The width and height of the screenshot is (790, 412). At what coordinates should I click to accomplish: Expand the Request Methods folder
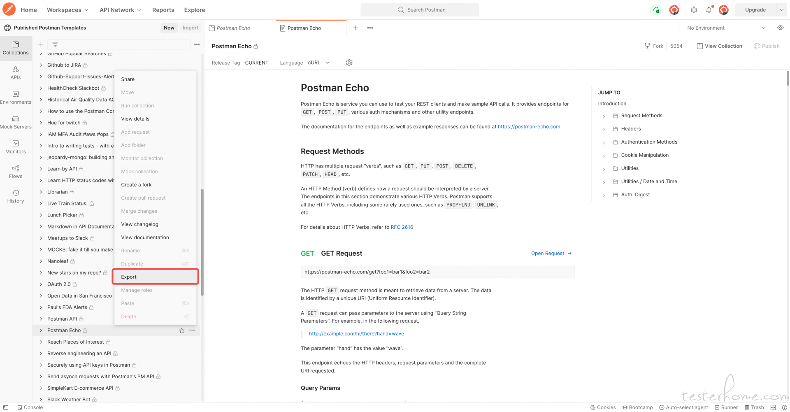pos(604,116)
